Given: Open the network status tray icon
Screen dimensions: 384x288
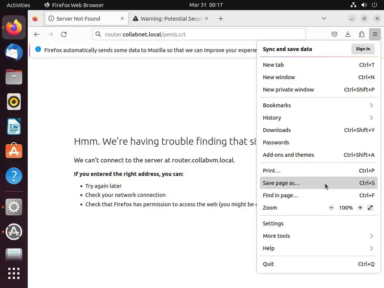Looking at the screenshot, I should (x=353, y=5).
